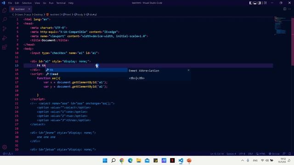Viewport: 294px width, 165px height.
Task: Open the Spaces: 4 indentation selector
Action: tap(231, 154)
